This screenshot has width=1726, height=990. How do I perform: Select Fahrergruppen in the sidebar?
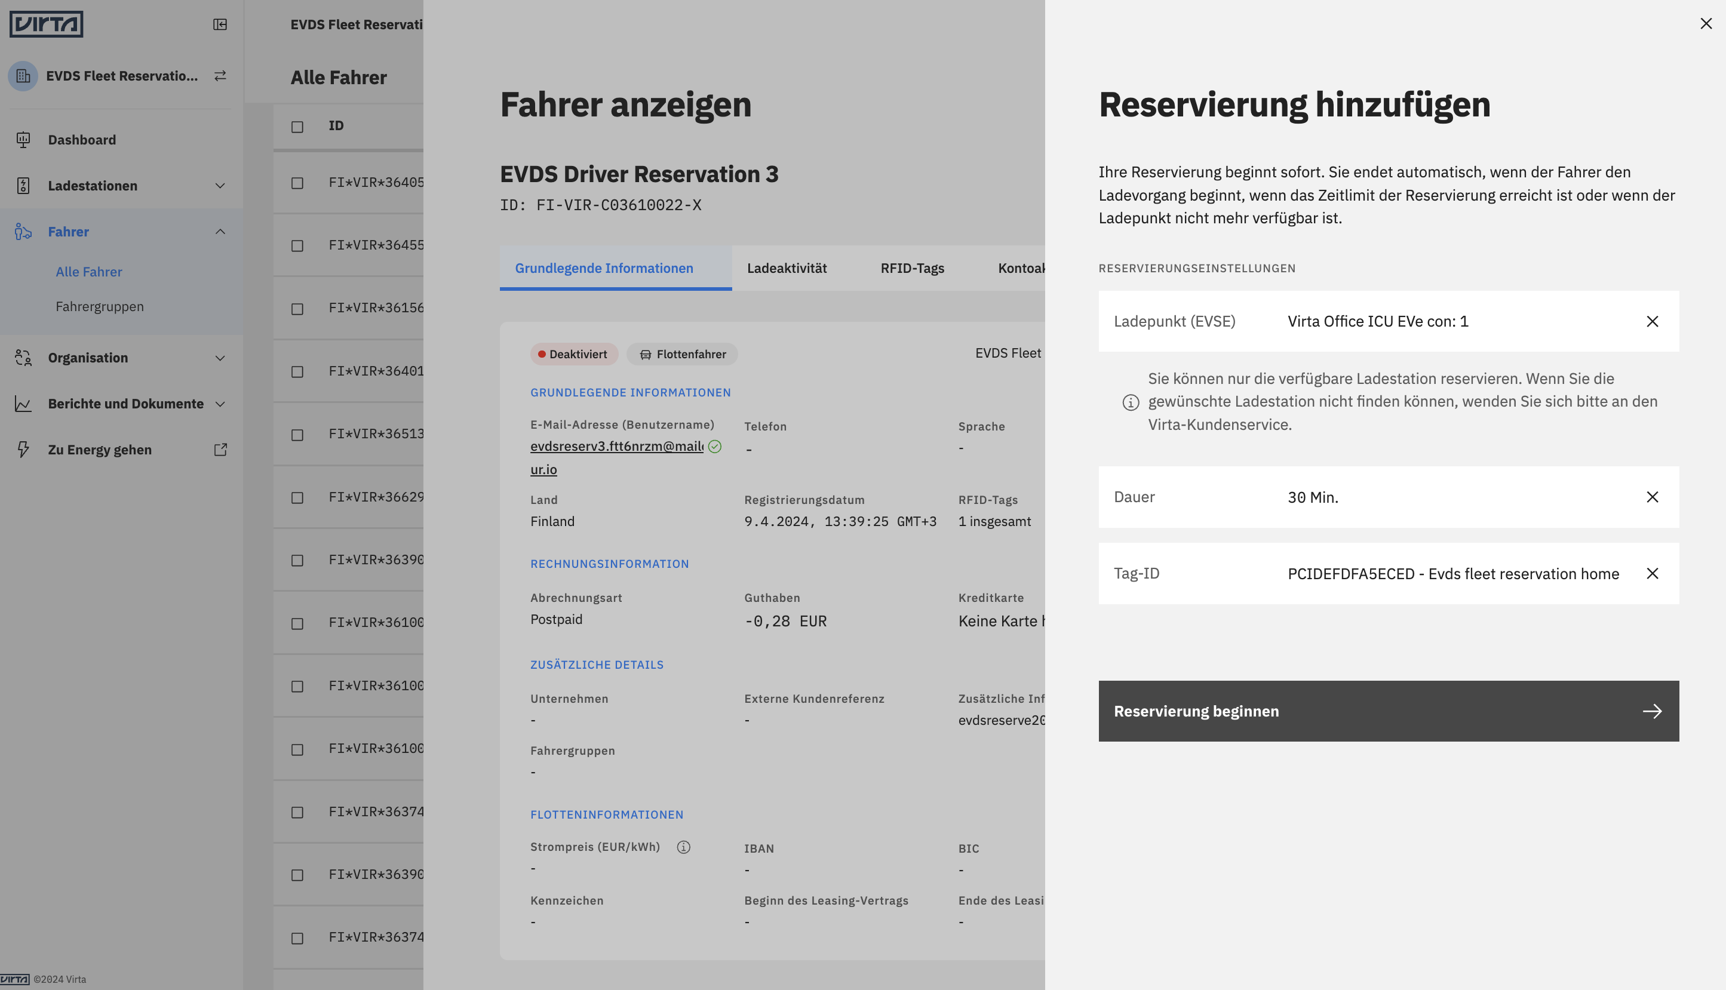pyautogui.click(x=100, y=307)
